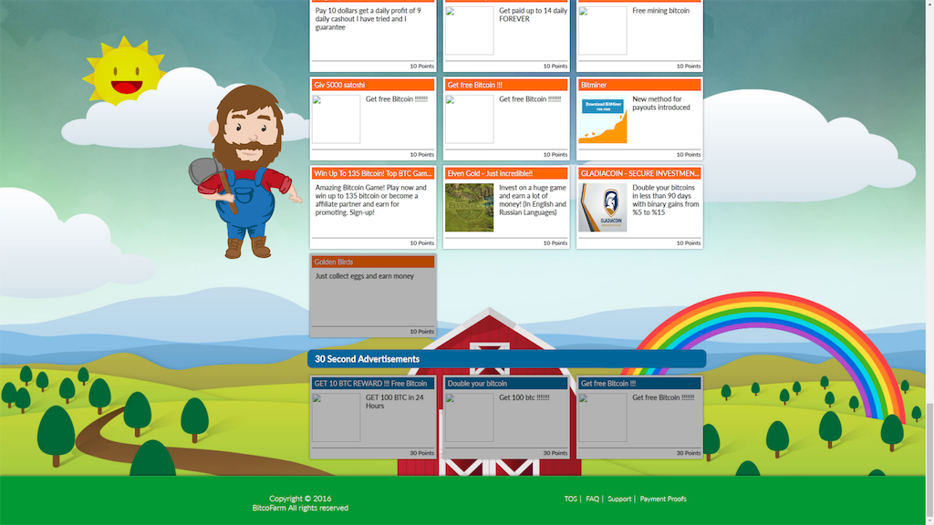Click '10 Points' on the Golden Birds card
The height and width of the screenshot is (525, 934).
point(421,332)
